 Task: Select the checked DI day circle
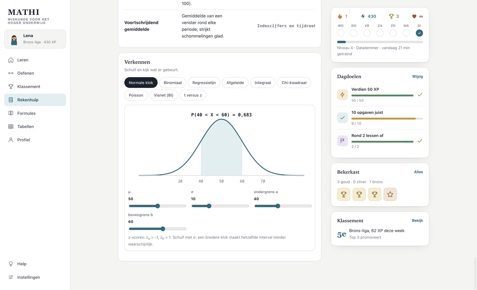coord(419,33)
